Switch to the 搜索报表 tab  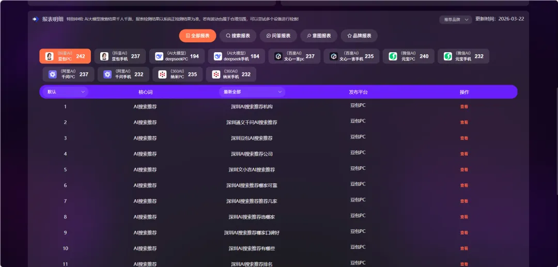click(x=238, y=36)
